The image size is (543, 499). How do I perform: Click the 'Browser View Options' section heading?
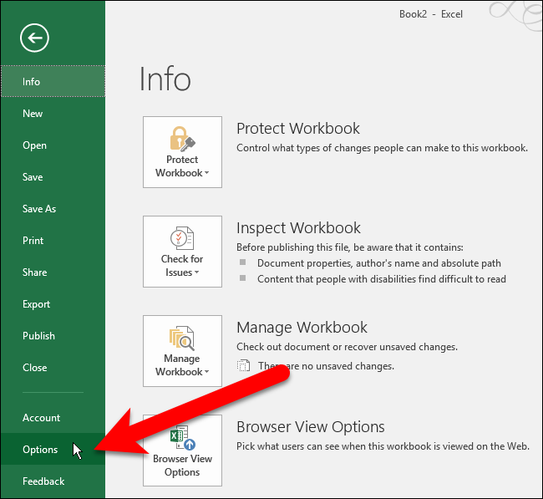coord(311,427)
